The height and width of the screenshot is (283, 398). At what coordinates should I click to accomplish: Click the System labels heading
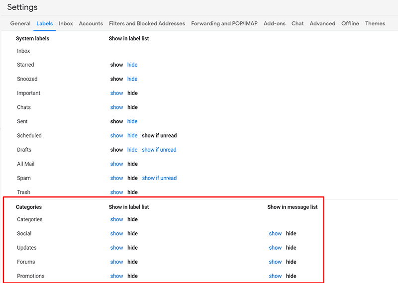[32, 39]
